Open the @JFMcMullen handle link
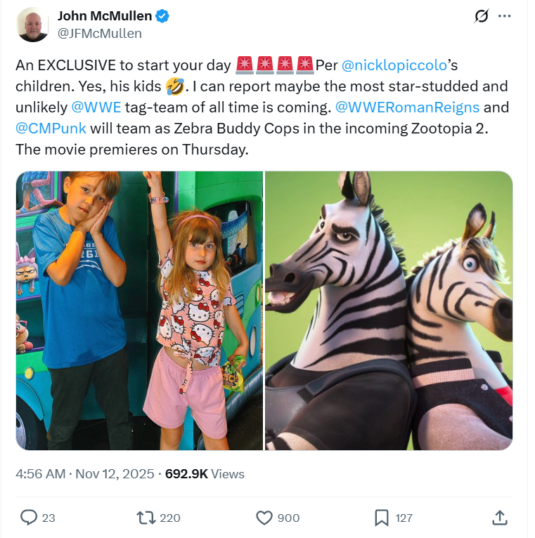535x538 pixels. (99, 33)
